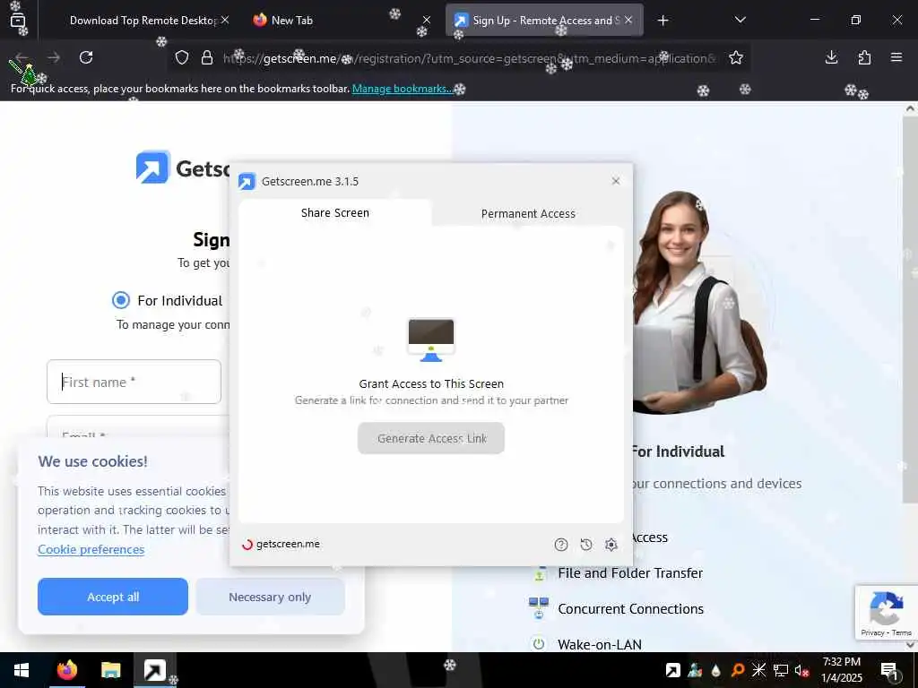
Task: Click Getscreen.me tray icon
Action: [x=673, y=670]
